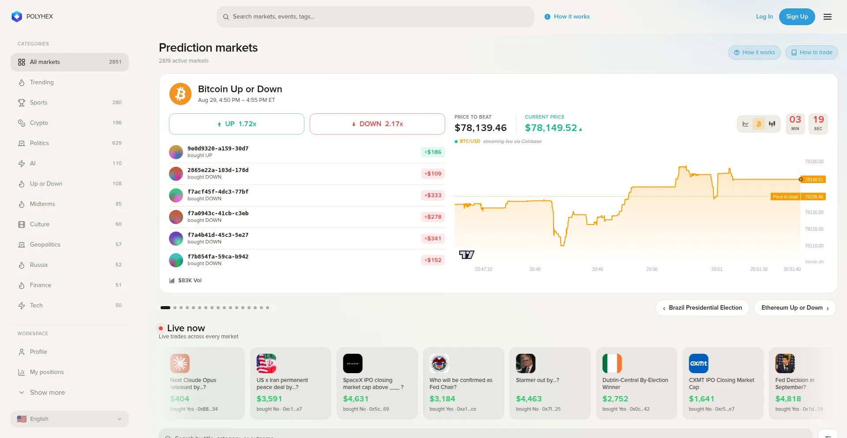Expand Show more in sidebar
The height and width of the screenshot is (438, 847).
[x=70, y=393]
